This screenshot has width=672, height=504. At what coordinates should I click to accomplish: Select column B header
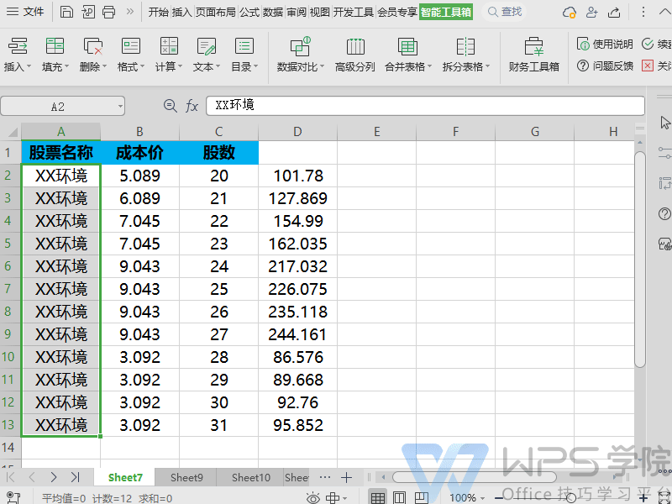(x=139, y=131)
